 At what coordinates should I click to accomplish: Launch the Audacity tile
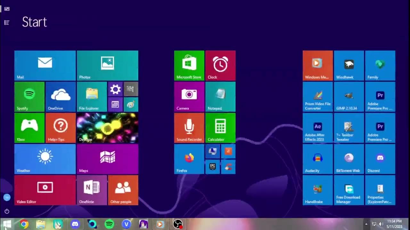click(x=318, y=159)
